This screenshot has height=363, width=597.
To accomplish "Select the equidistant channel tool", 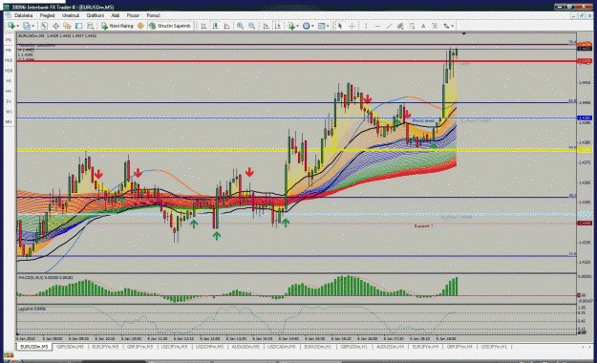I will [x=400, y=26].
